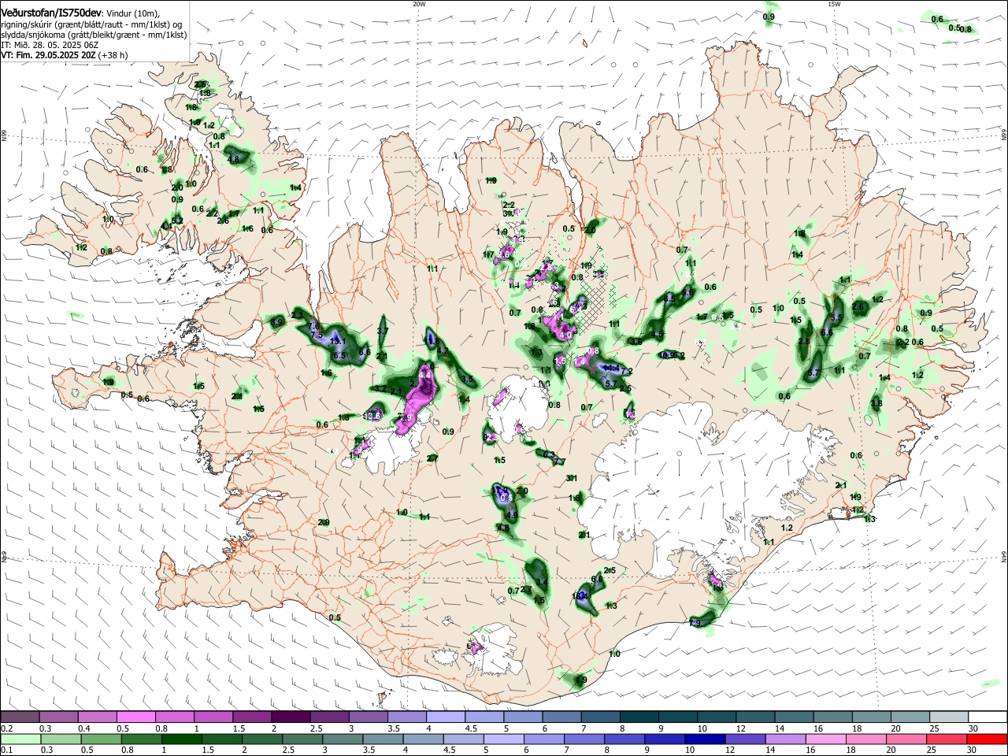Select the dusky plum 0.2 legend swatch
This screenshot has height=756, width=1008.
click(x=20, y=717)
